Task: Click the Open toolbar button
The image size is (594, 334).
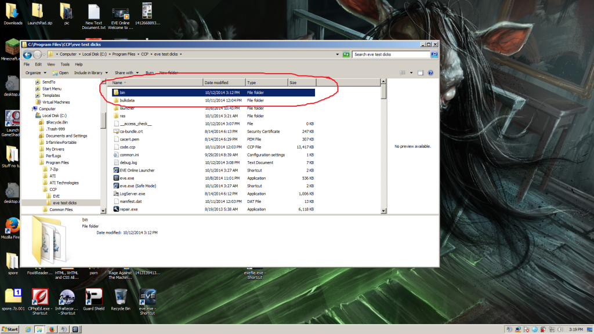Action: (x=60, y=72)
